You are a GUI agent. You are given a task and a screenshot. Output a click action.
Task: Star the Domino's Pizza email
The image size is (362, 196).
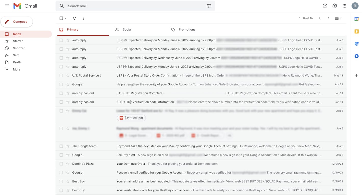tap(68, 164)
